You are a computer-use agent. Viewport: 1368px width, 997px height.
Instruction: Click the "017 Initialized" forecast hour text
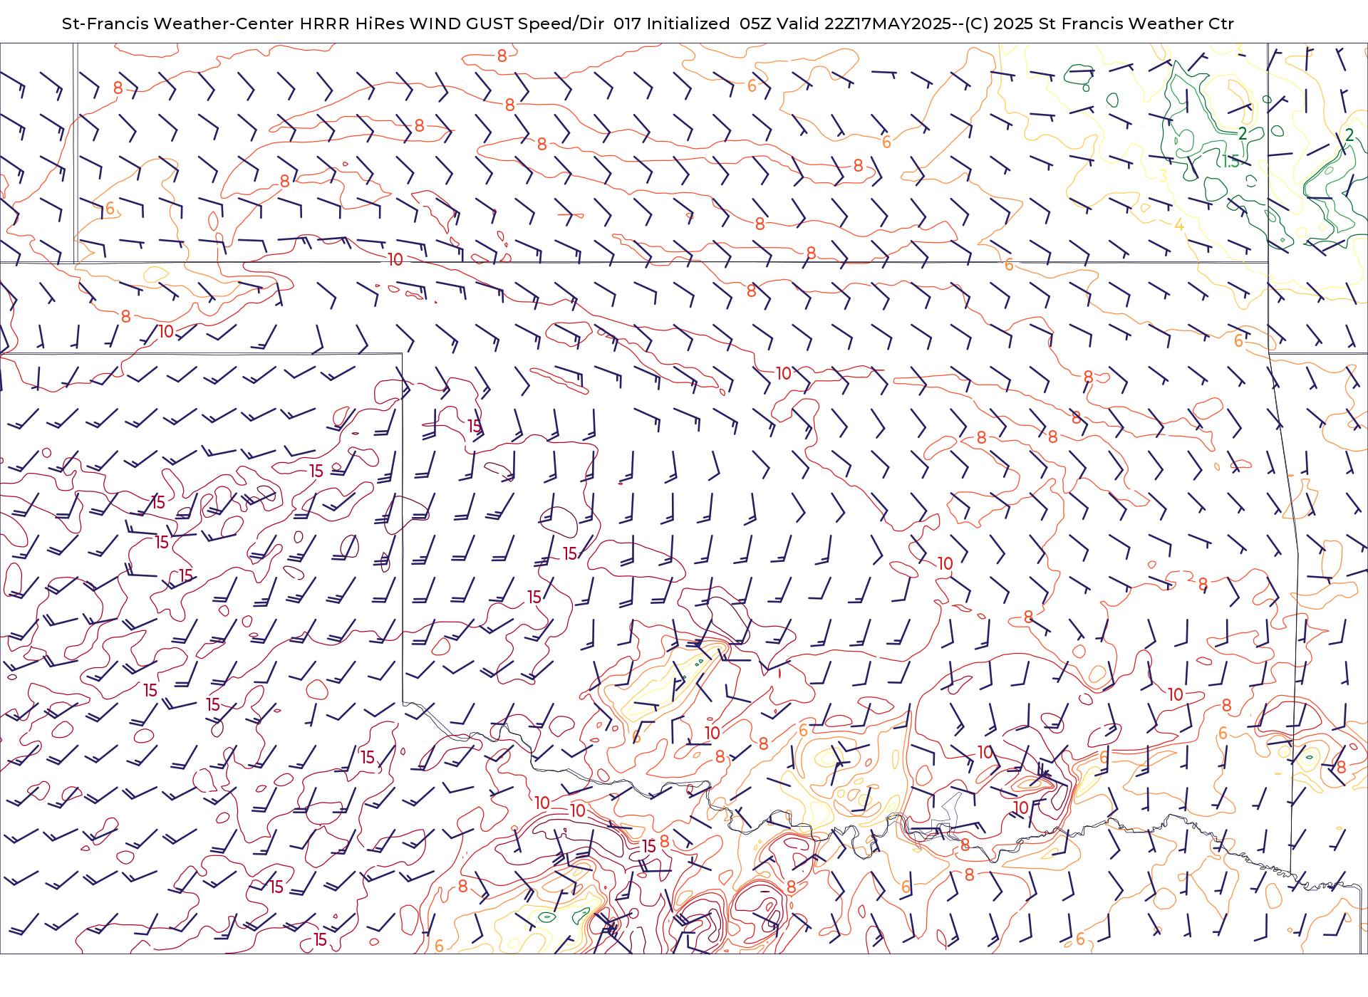click(671, 24)
